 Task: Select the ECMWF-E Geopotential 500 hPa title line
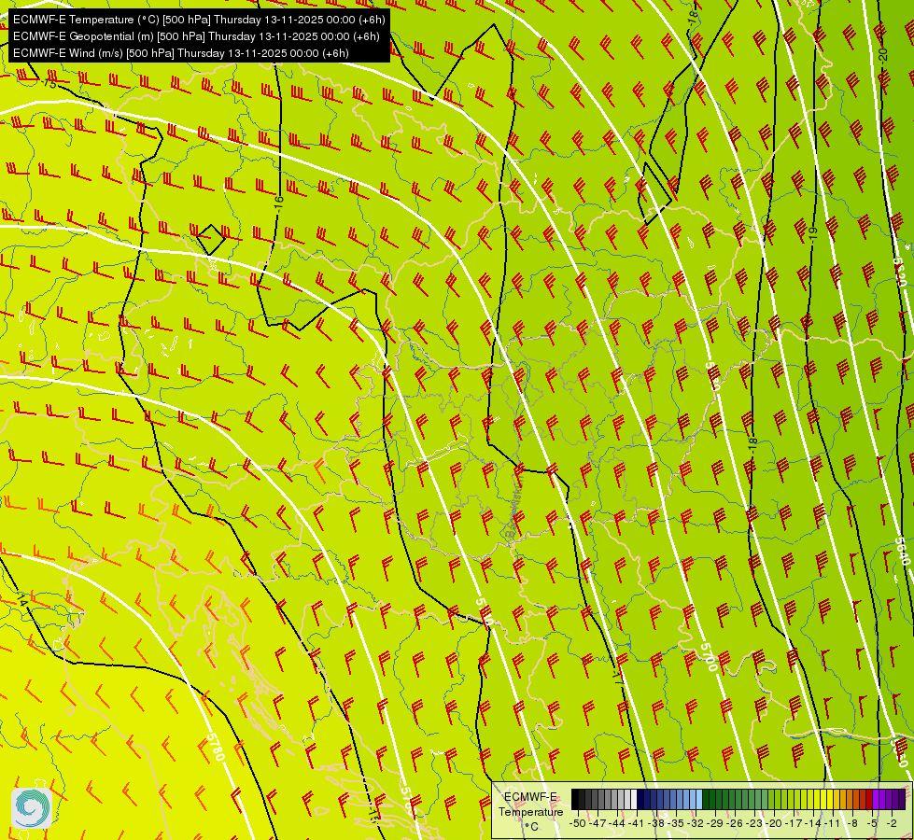pos(196,36)
